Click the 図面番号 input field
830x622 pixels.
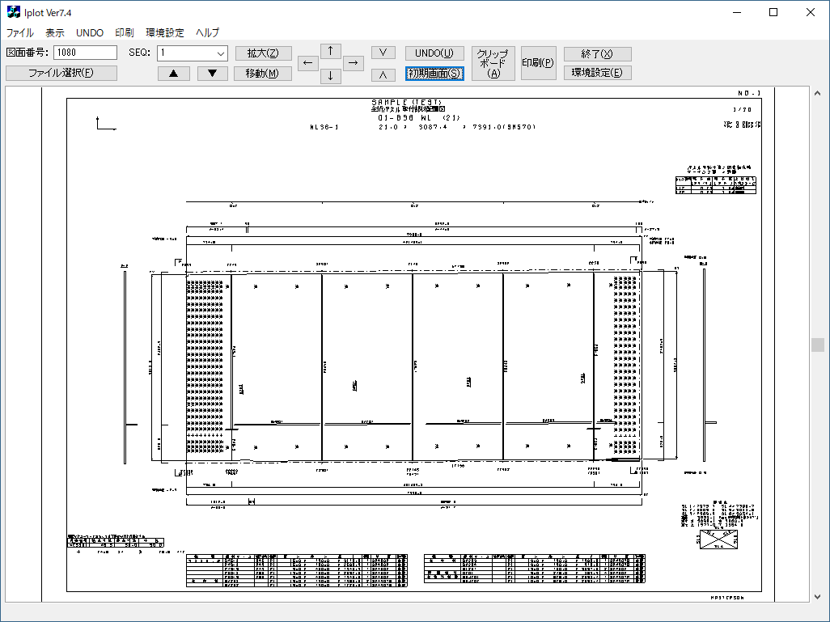85,53
